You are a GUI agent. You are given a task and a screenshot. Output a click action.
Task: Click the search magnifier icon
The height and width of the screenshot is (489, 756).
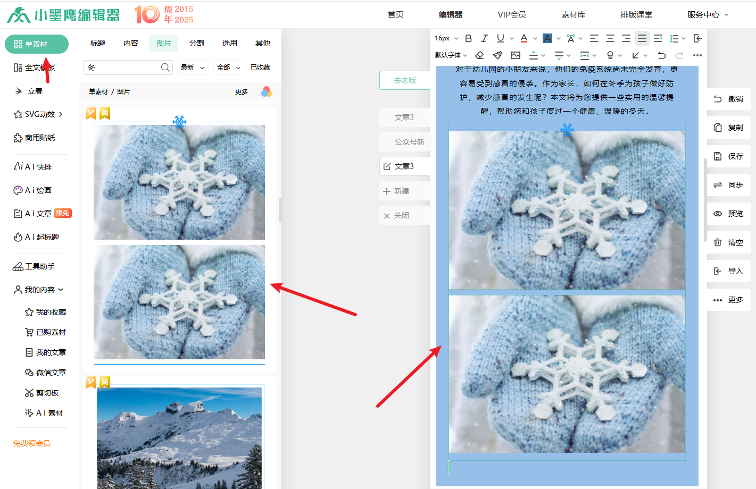165,68
